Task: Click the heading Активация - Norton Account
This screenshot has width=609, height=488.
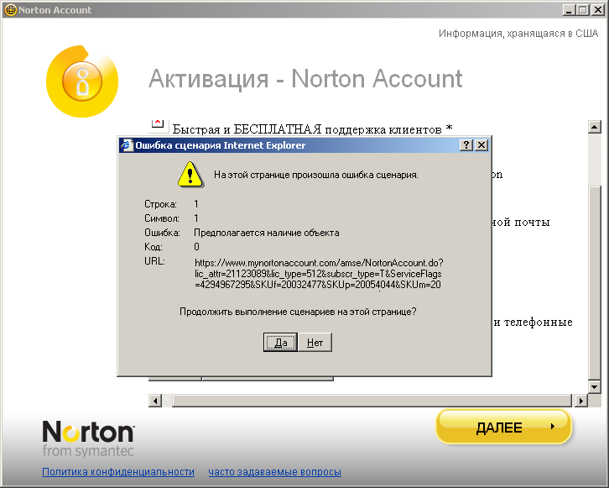Action: click(305, 79)
